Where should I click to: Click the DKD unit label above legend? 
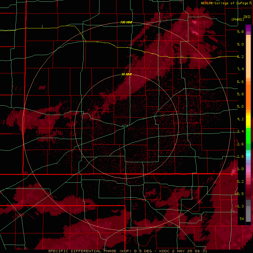pos(247,17)
